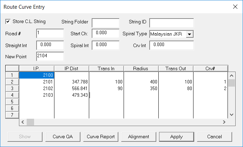Click the Apply button
The width and height of the screenshot is (243, 147).
(x=176, y=137)
